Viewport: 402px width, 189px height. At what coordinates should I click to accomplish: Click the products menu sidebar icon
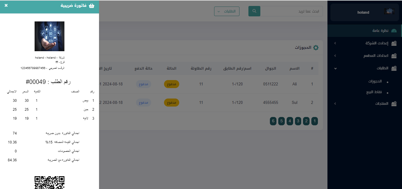[394, 104]
